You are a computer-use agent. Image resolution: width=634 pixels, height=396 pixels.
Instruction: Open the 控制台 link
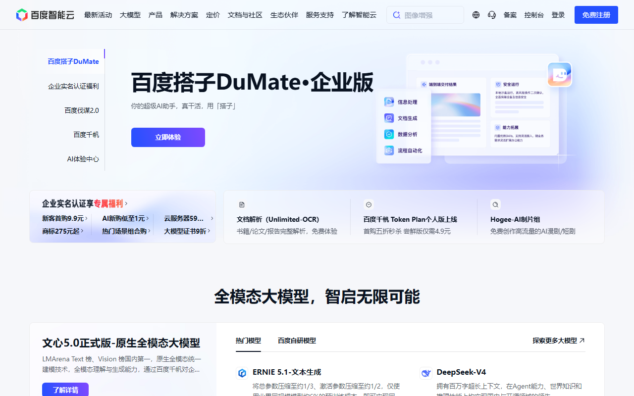(534, 15)
